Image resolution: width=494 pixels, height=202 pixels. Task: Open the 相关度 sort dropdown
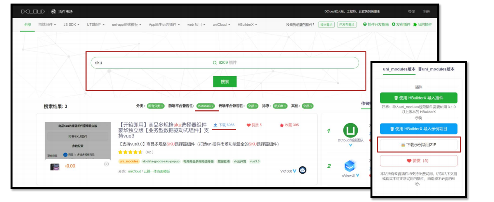pyautogui.click(x=280, y=106)
